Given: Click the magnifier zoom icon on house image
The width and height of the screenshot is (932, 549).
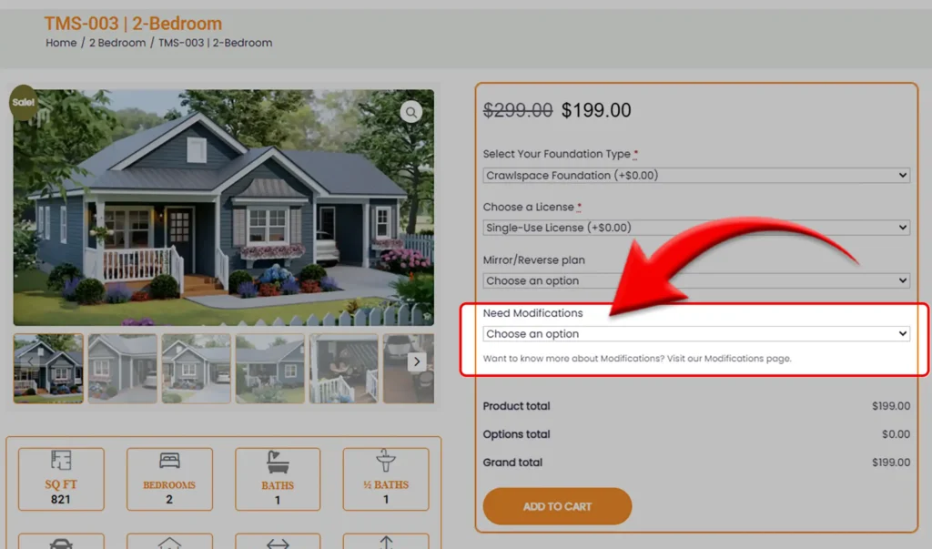Looking at the screenshot, I should coord(410,112).
